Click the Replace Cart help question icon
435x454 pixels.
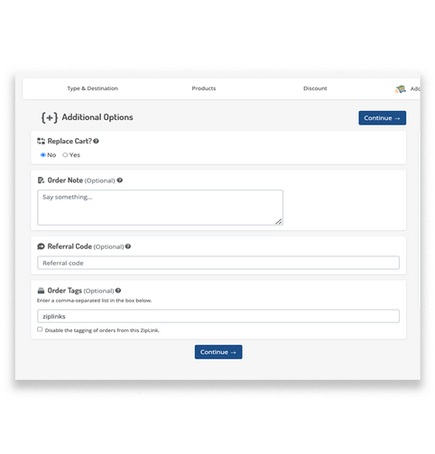(96, 141)
